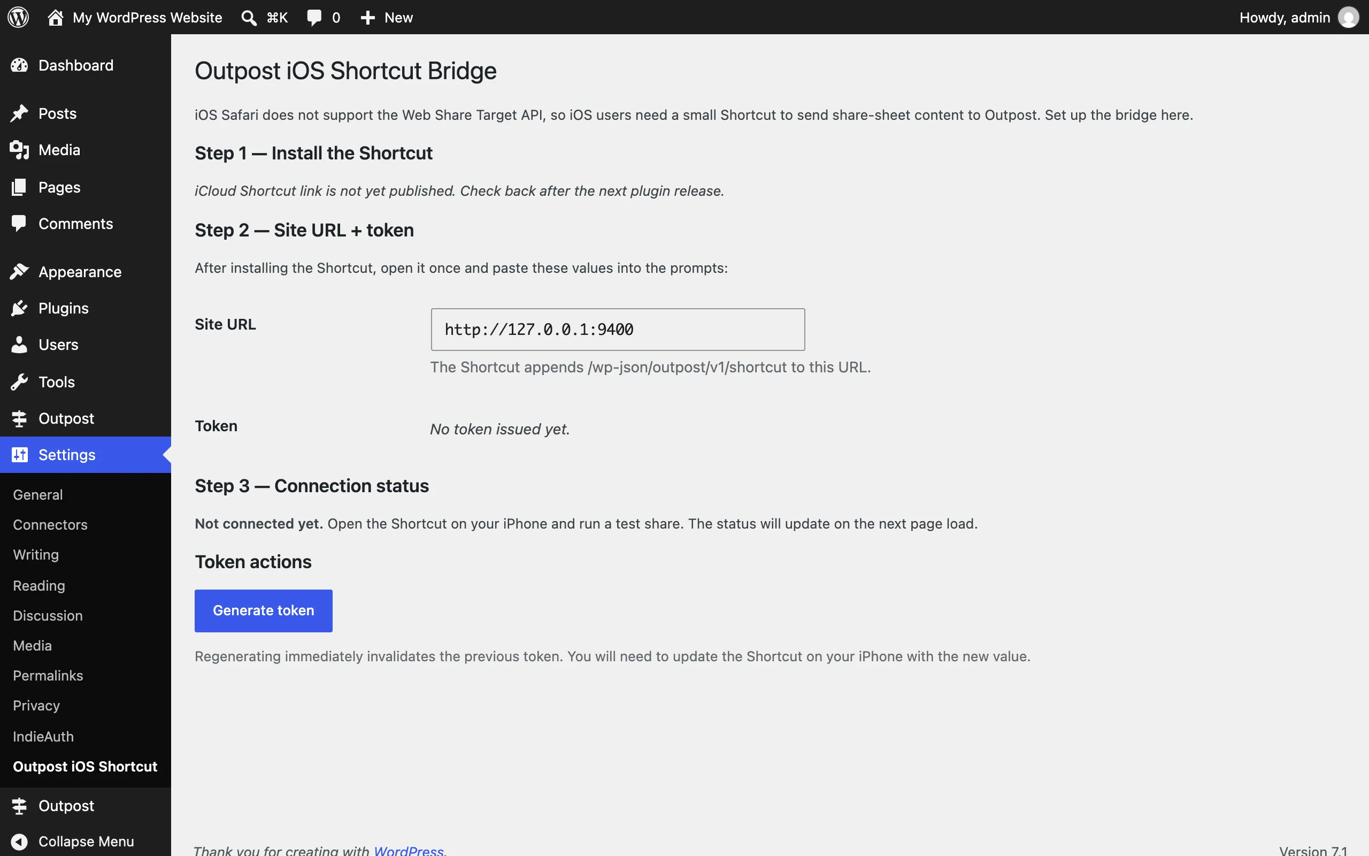Click the Users person icon
The width and height of the screenshot is (1369, 856).
pos(19,345)
